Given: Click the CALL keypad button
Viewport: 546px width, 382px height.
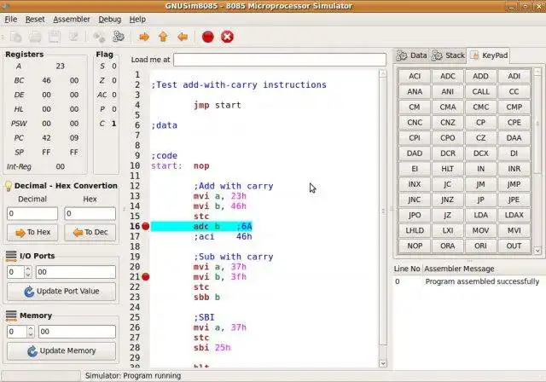Looking at the screenshot, I should [x=480, y=91].
